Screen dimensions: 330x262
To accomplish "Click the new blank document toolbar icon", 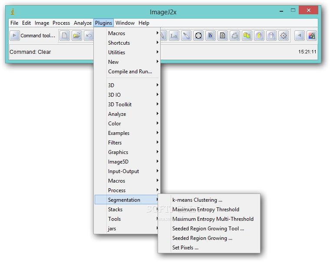I will click(x=65, y=36).
